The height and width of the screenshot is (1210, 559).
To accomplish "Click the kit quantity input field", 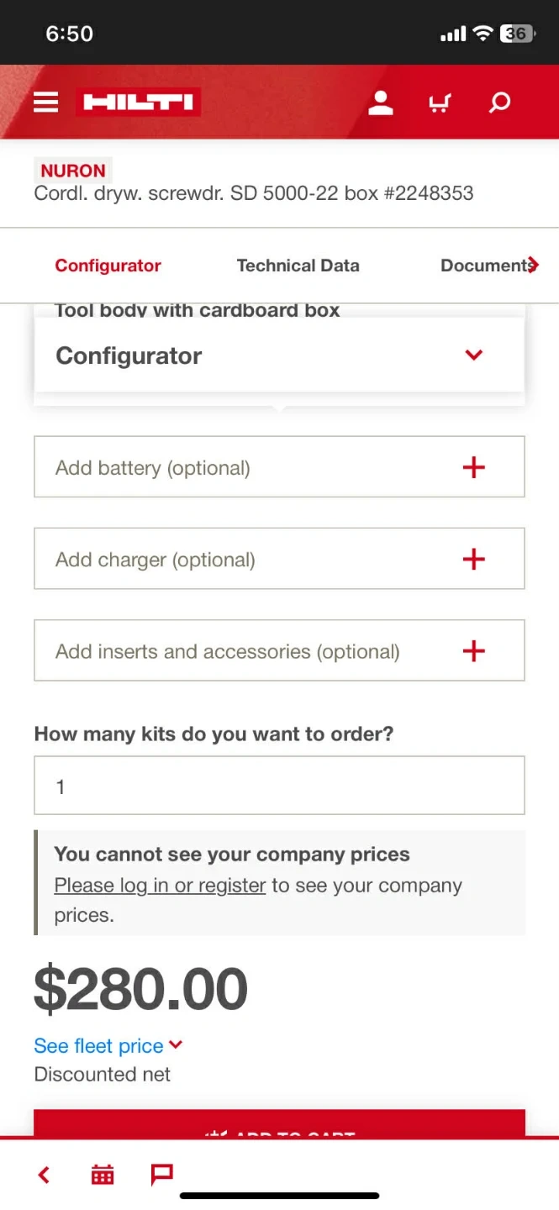I will pos(279,786).
